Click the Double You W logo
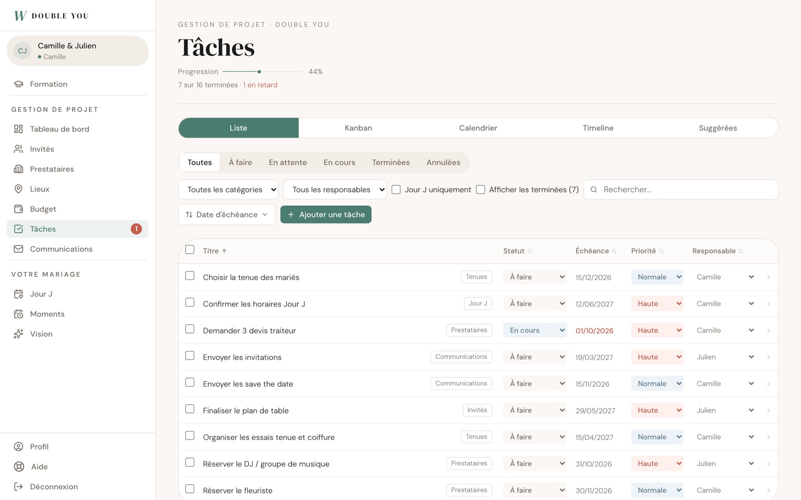This screenshot has width=801, height=500. (20, 15)
